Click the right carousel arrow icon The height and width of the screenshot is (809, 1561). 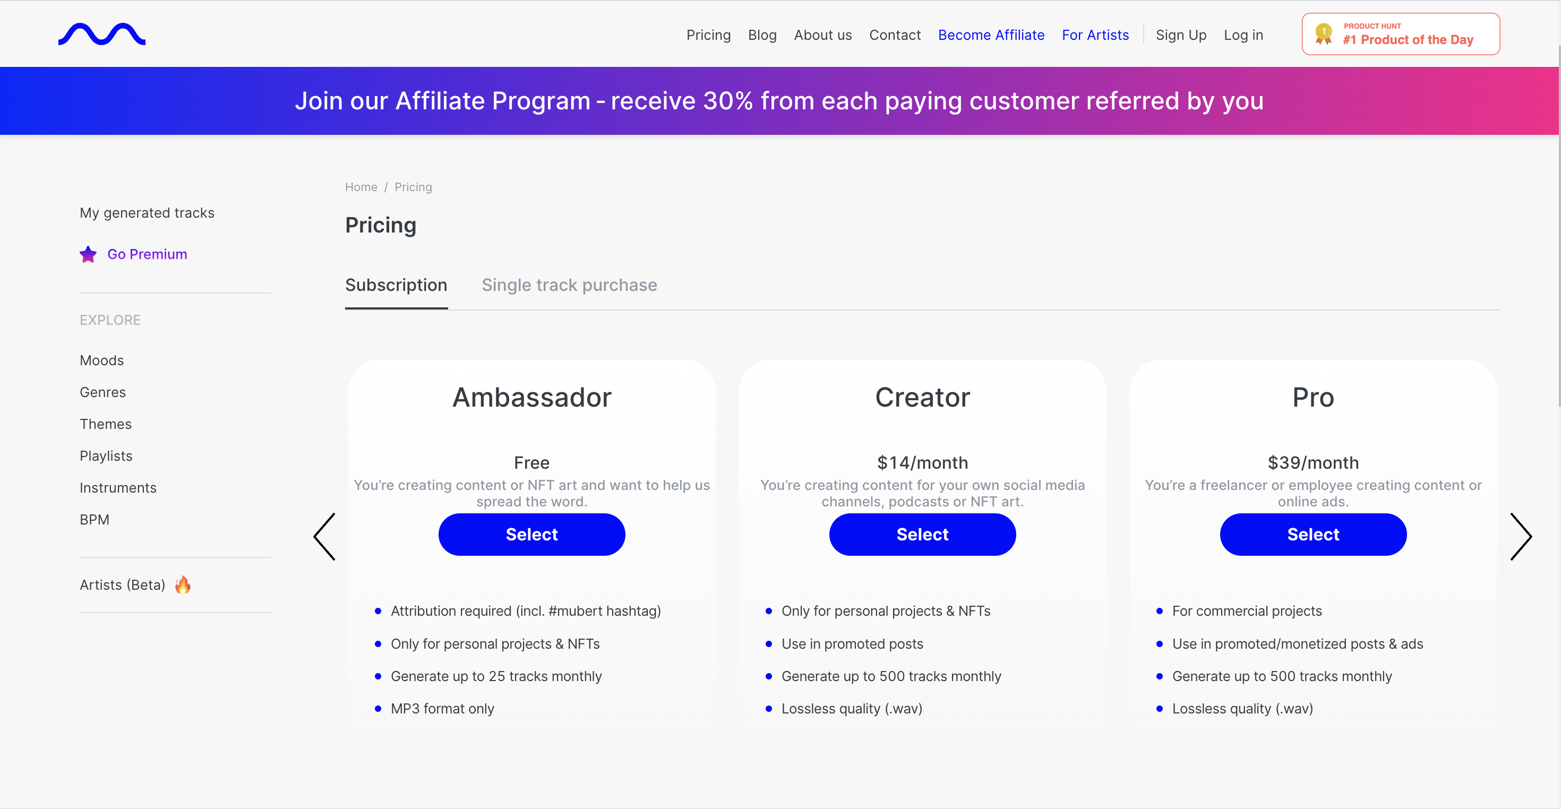pyautogui.click(x=1523, y=535)
